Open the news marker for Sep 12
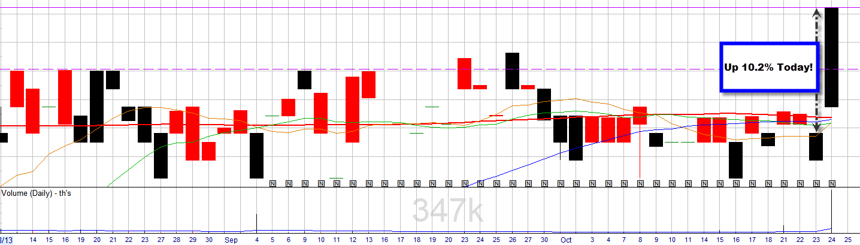Image resolution: width=860 pixels, height=245 pixels. [x=353, y=183]
